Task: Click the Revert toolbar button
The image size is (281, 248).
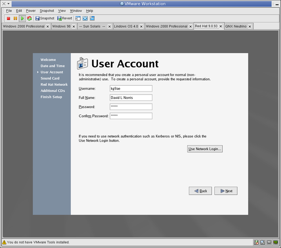Action: point(65,18)
